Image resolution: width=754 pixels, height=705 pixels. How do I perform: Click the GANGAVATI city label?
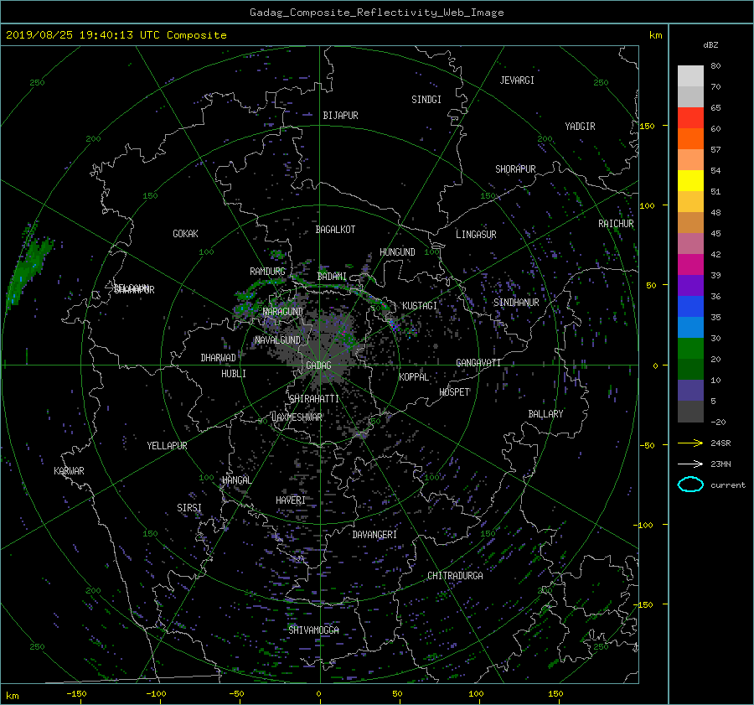(478, 363)
